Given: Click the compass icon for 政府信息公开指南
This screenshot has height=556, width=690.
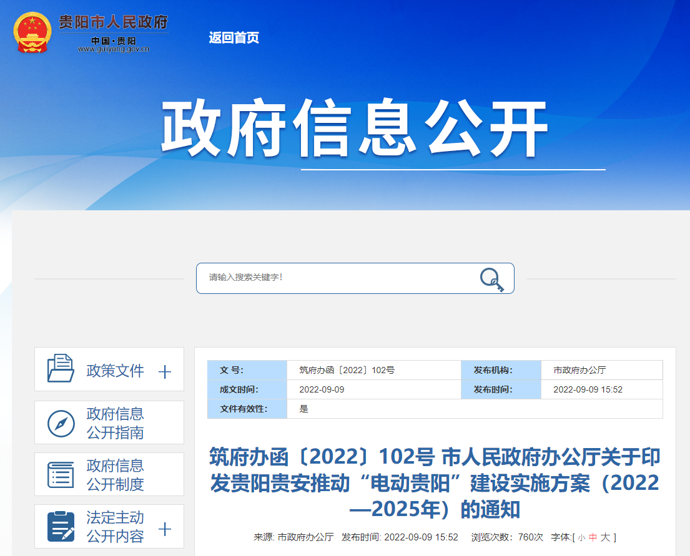Looking at the screenshot, I should tap(61, 424).
